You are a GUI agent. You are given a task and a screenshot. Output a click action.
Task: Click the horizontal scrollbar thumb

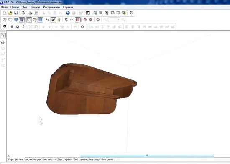point(147,156)
